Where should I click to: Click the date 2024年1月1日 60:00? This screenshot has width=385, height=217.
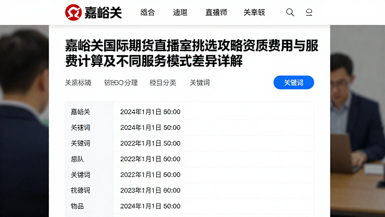pyautogui.click(x=150, y=112)
